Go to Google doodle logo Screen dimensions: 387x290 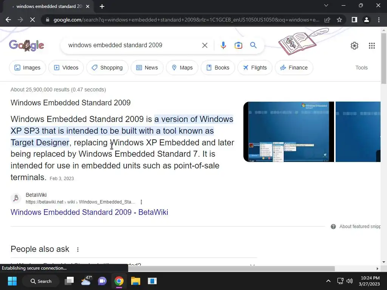pyautogui.click(x=26, y=45)
